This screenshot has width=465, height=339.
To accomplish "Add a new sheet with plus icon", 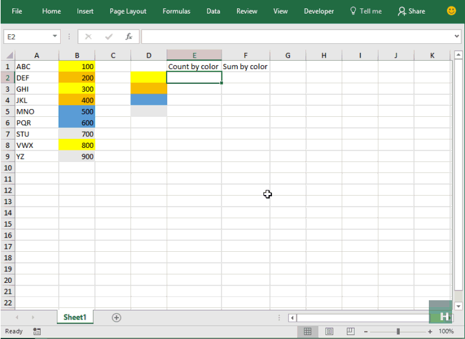I will coord(116,318).
